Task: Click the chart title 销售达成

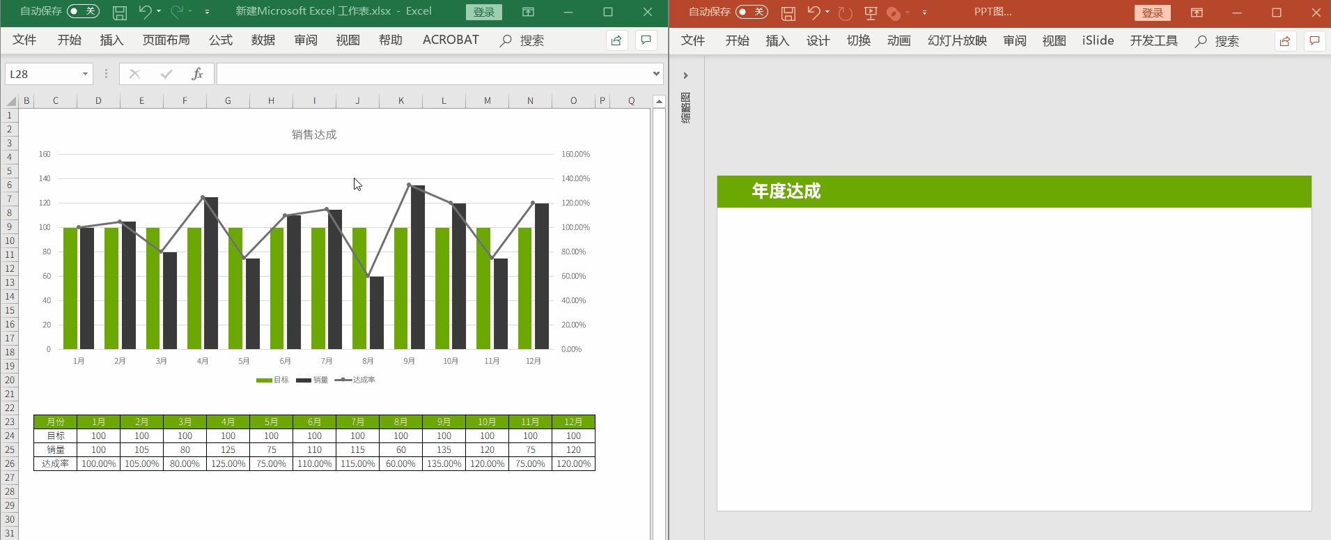Action: (x=314, y=134)
